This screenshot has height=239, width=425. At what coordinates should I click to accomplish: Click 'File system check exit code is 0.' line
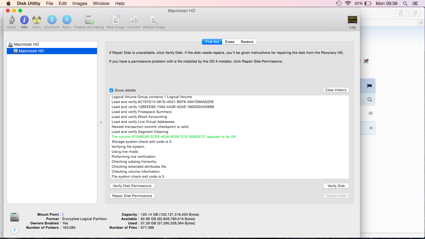click(138, 176)
